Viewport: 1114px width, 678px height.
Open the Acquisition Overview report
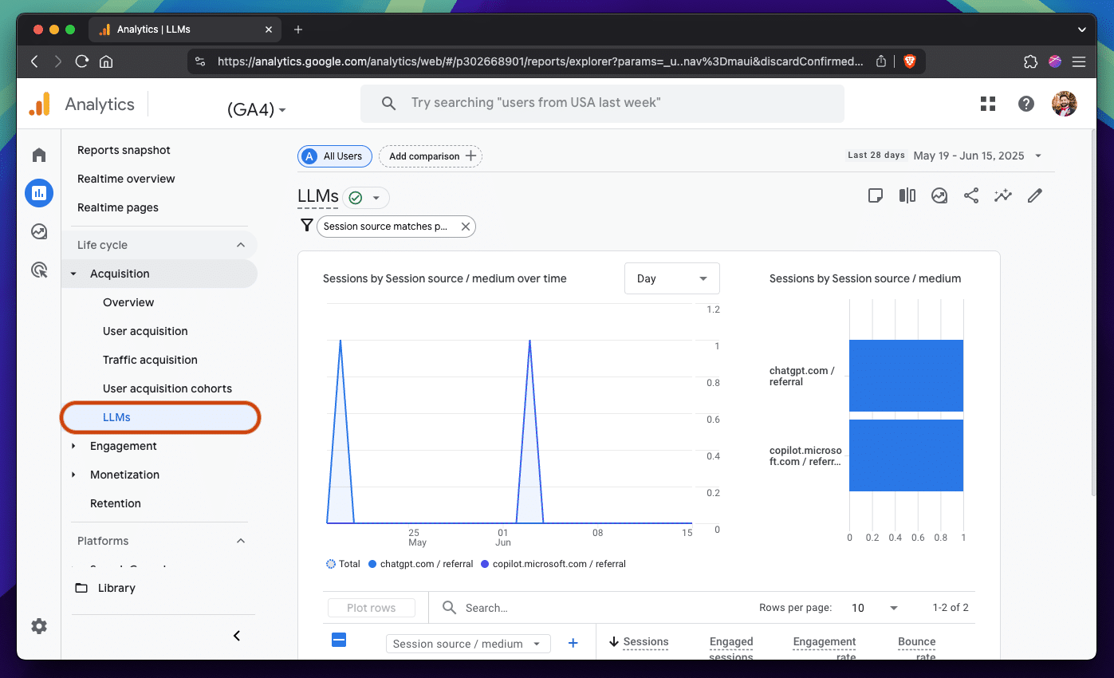pyautogui.click(x=128, y=302)
